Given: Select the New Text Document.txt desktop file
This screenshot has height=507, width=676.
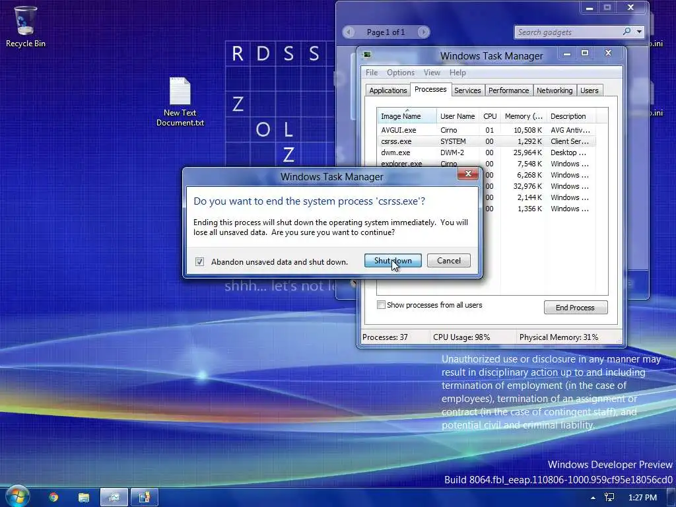Looking at the screenshot, I should pos(180,102).
